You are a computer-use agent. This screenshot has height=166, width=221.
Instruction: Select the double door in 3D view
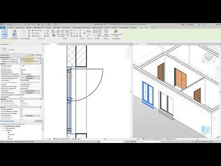tap(180, 79)
